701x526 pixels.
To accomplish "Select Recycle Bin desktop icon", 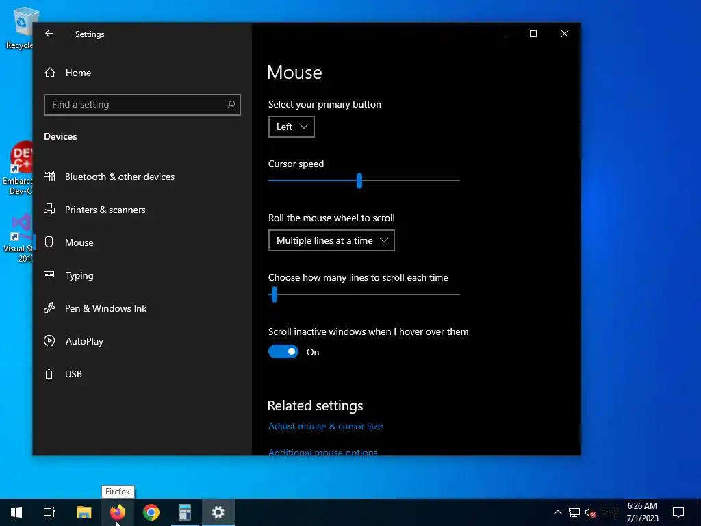I will pyautogui.click(x=20, y=27).
